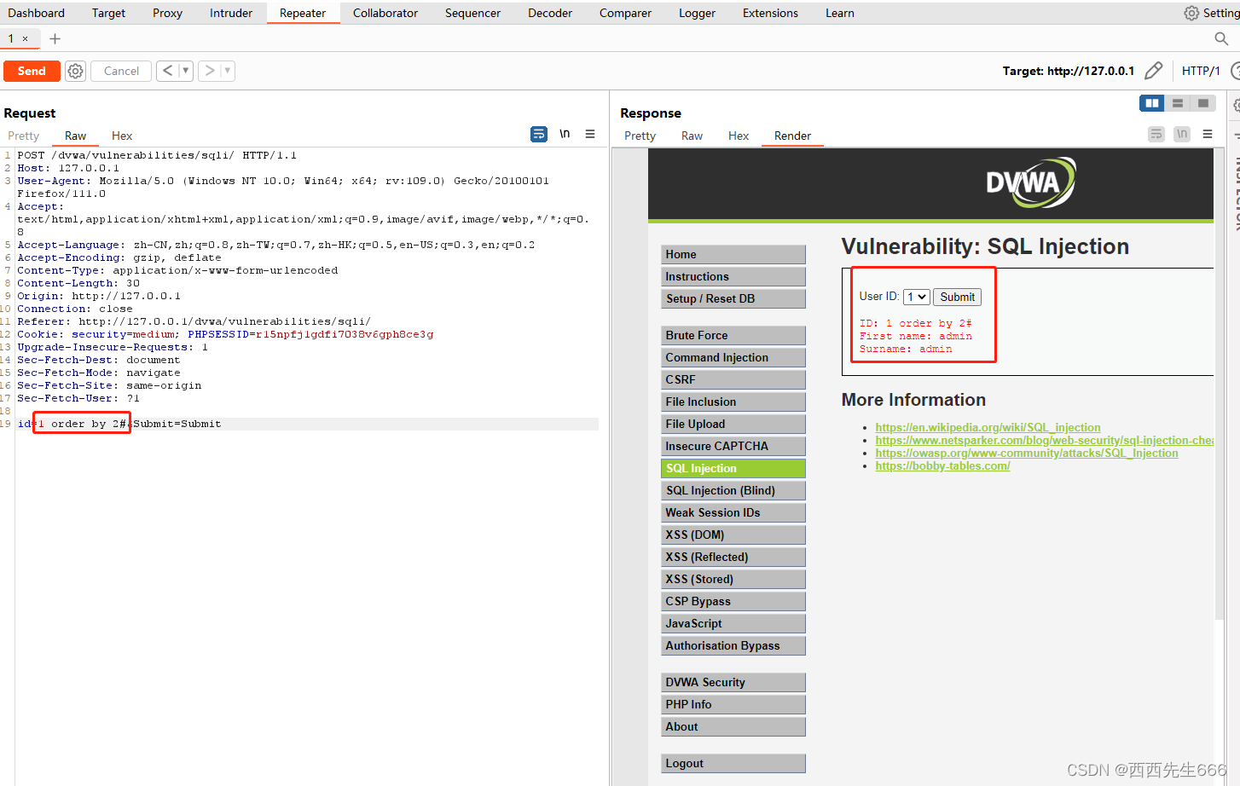Add a new Repeater tab

pos(55,38)
